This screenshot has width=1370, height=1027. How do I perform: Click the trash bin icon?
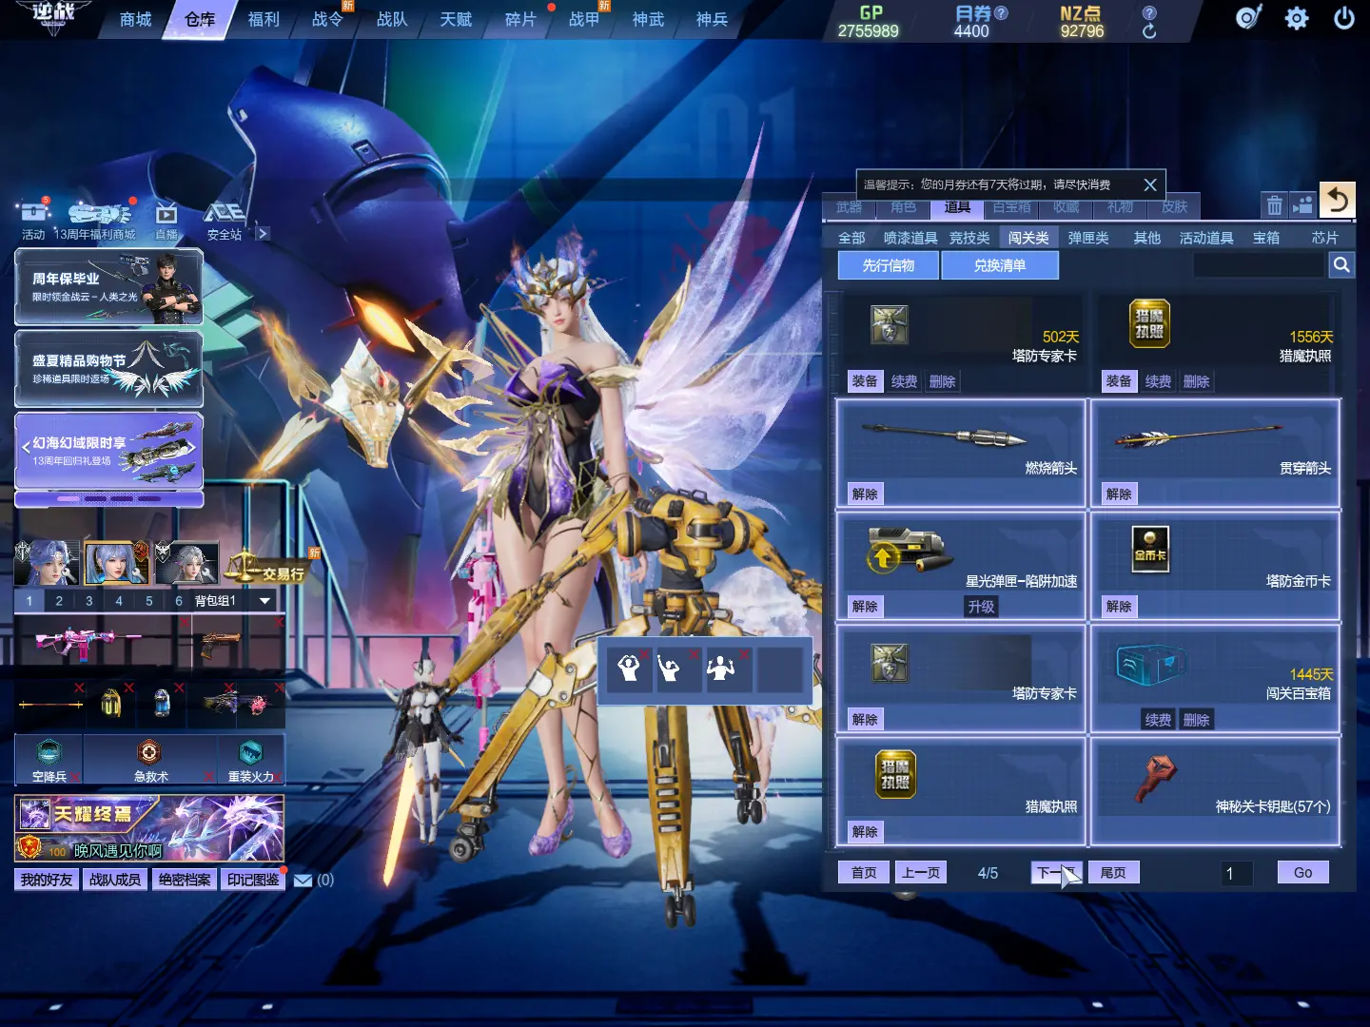pyautogui.click(x=1275, y=204)
